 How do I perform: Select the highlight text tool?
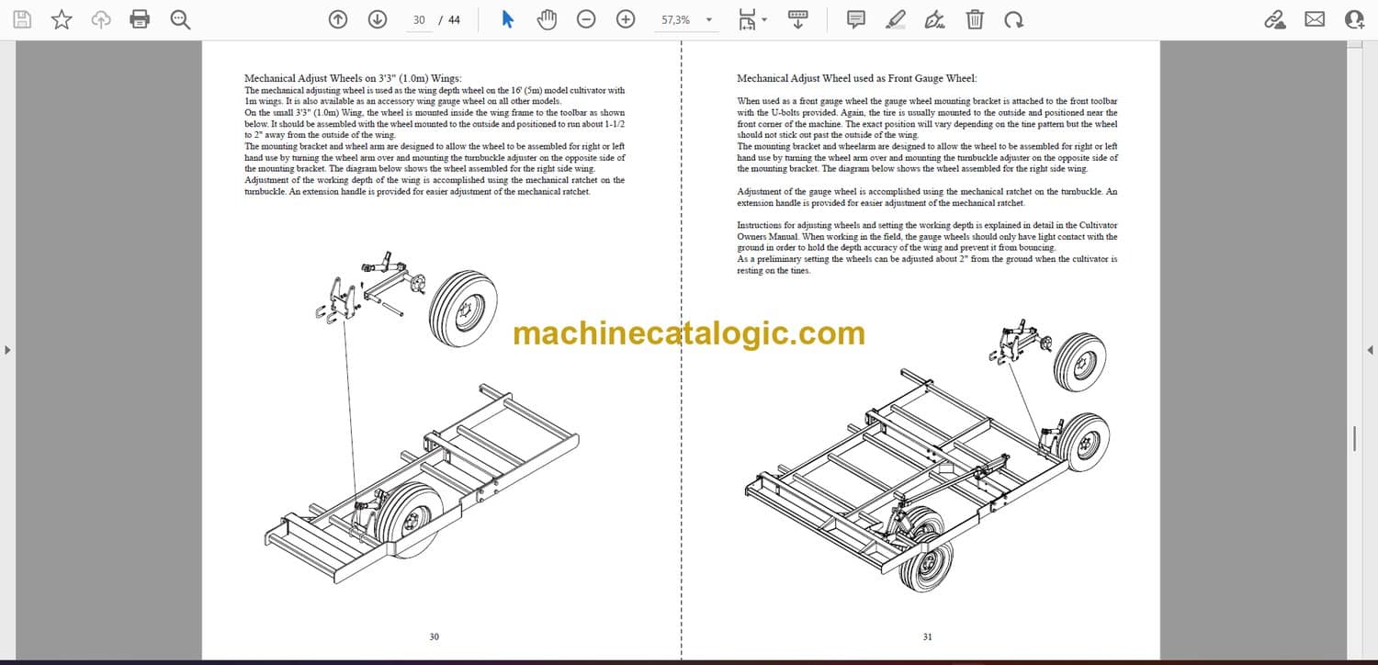coord(896,19)
